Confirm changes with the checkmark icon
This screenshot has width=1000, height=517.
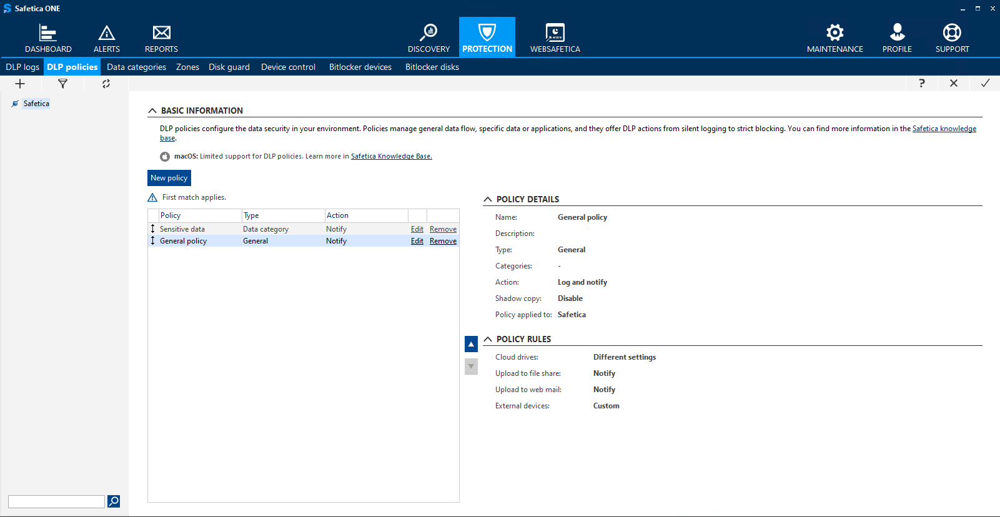pyautogui.click(x=985, y=83)
